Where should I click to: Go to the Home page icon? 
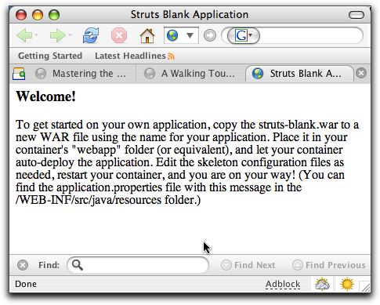pyautogui.click(x=147, y=35)
